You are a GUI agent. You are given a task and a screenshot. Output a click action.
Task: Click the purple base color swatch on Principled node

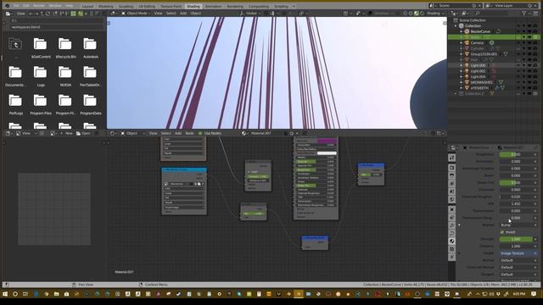point(327,141)
